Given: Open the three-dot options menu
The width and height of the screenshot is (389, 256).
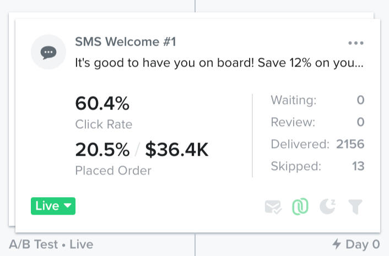Looking at the screenshot, I should (x=356, y=43).
